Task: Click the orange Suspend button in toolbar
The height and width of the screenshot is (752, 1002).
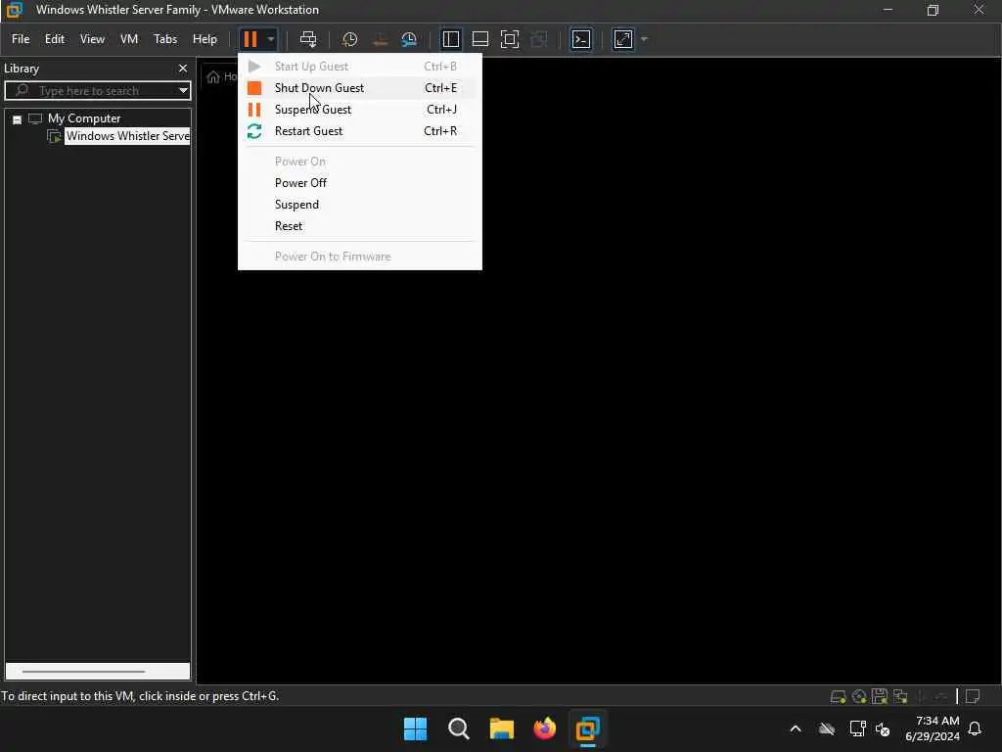Action: coord(250,39)
